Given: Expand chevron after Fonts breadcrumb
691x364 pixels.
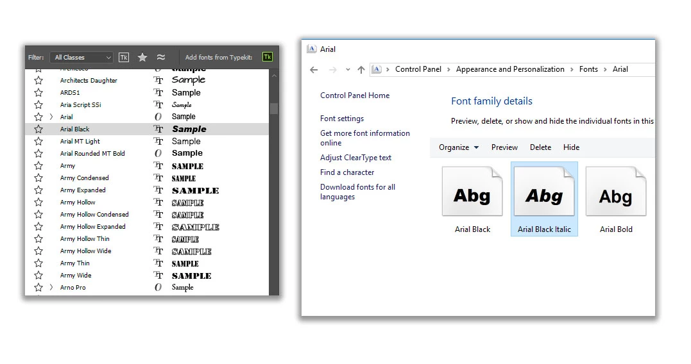Looking at the screenshot, I should (x=605, y=70).
